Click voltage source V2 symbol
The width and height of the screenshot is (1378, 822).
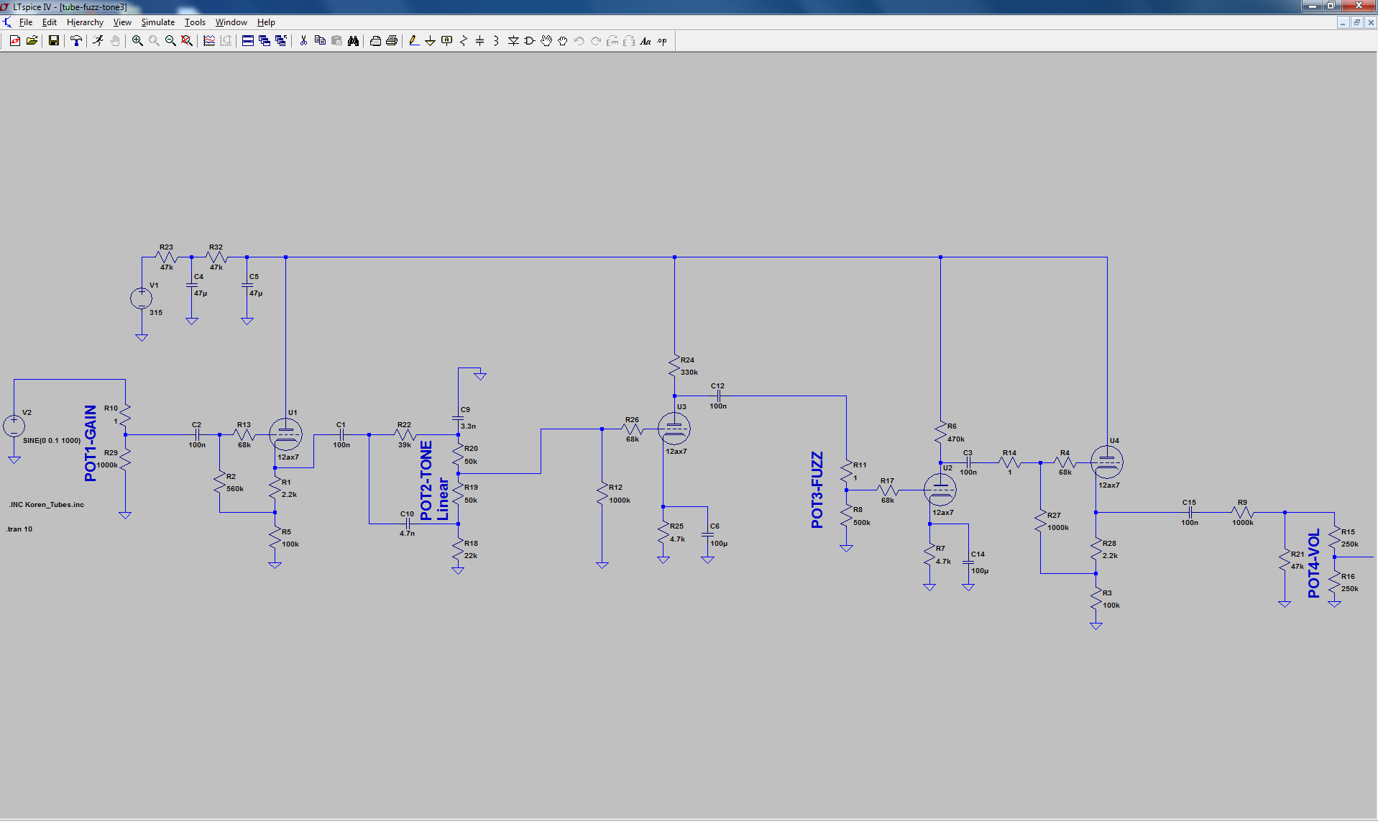[14, 426]
